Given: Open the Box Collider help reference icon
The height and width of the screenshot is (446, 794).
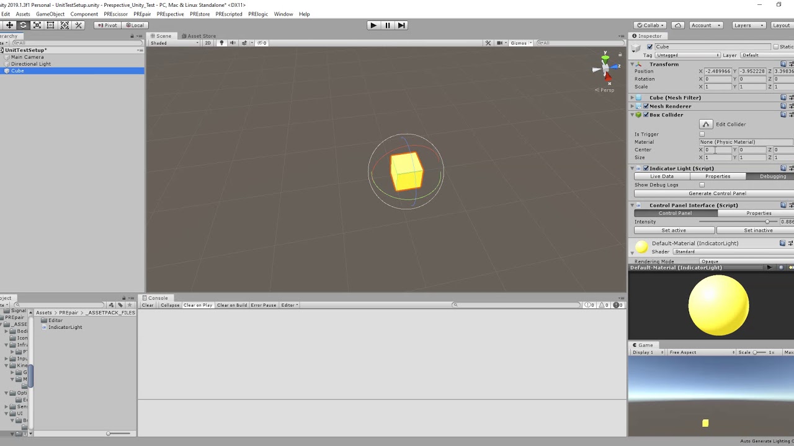Looking at the screenshot, I should (783, 115).
